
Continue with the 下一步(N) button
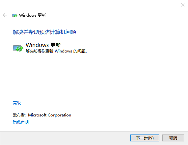pos(145,138)
